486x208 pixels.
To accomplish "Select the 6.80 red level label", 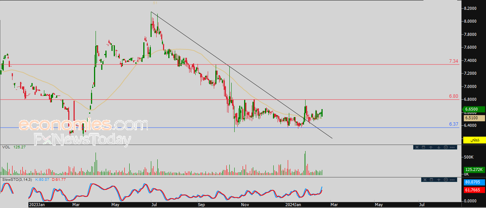I will [x=453, y=96].
